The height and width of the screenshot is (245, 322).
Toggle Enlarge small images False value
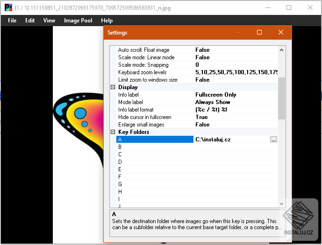(236, 125)
